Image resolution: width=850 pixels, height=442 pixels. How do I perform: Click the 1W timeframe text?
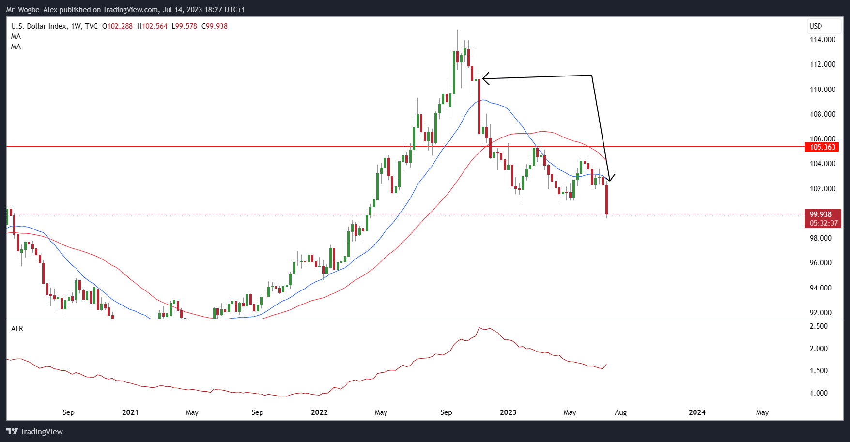[76, 26]
